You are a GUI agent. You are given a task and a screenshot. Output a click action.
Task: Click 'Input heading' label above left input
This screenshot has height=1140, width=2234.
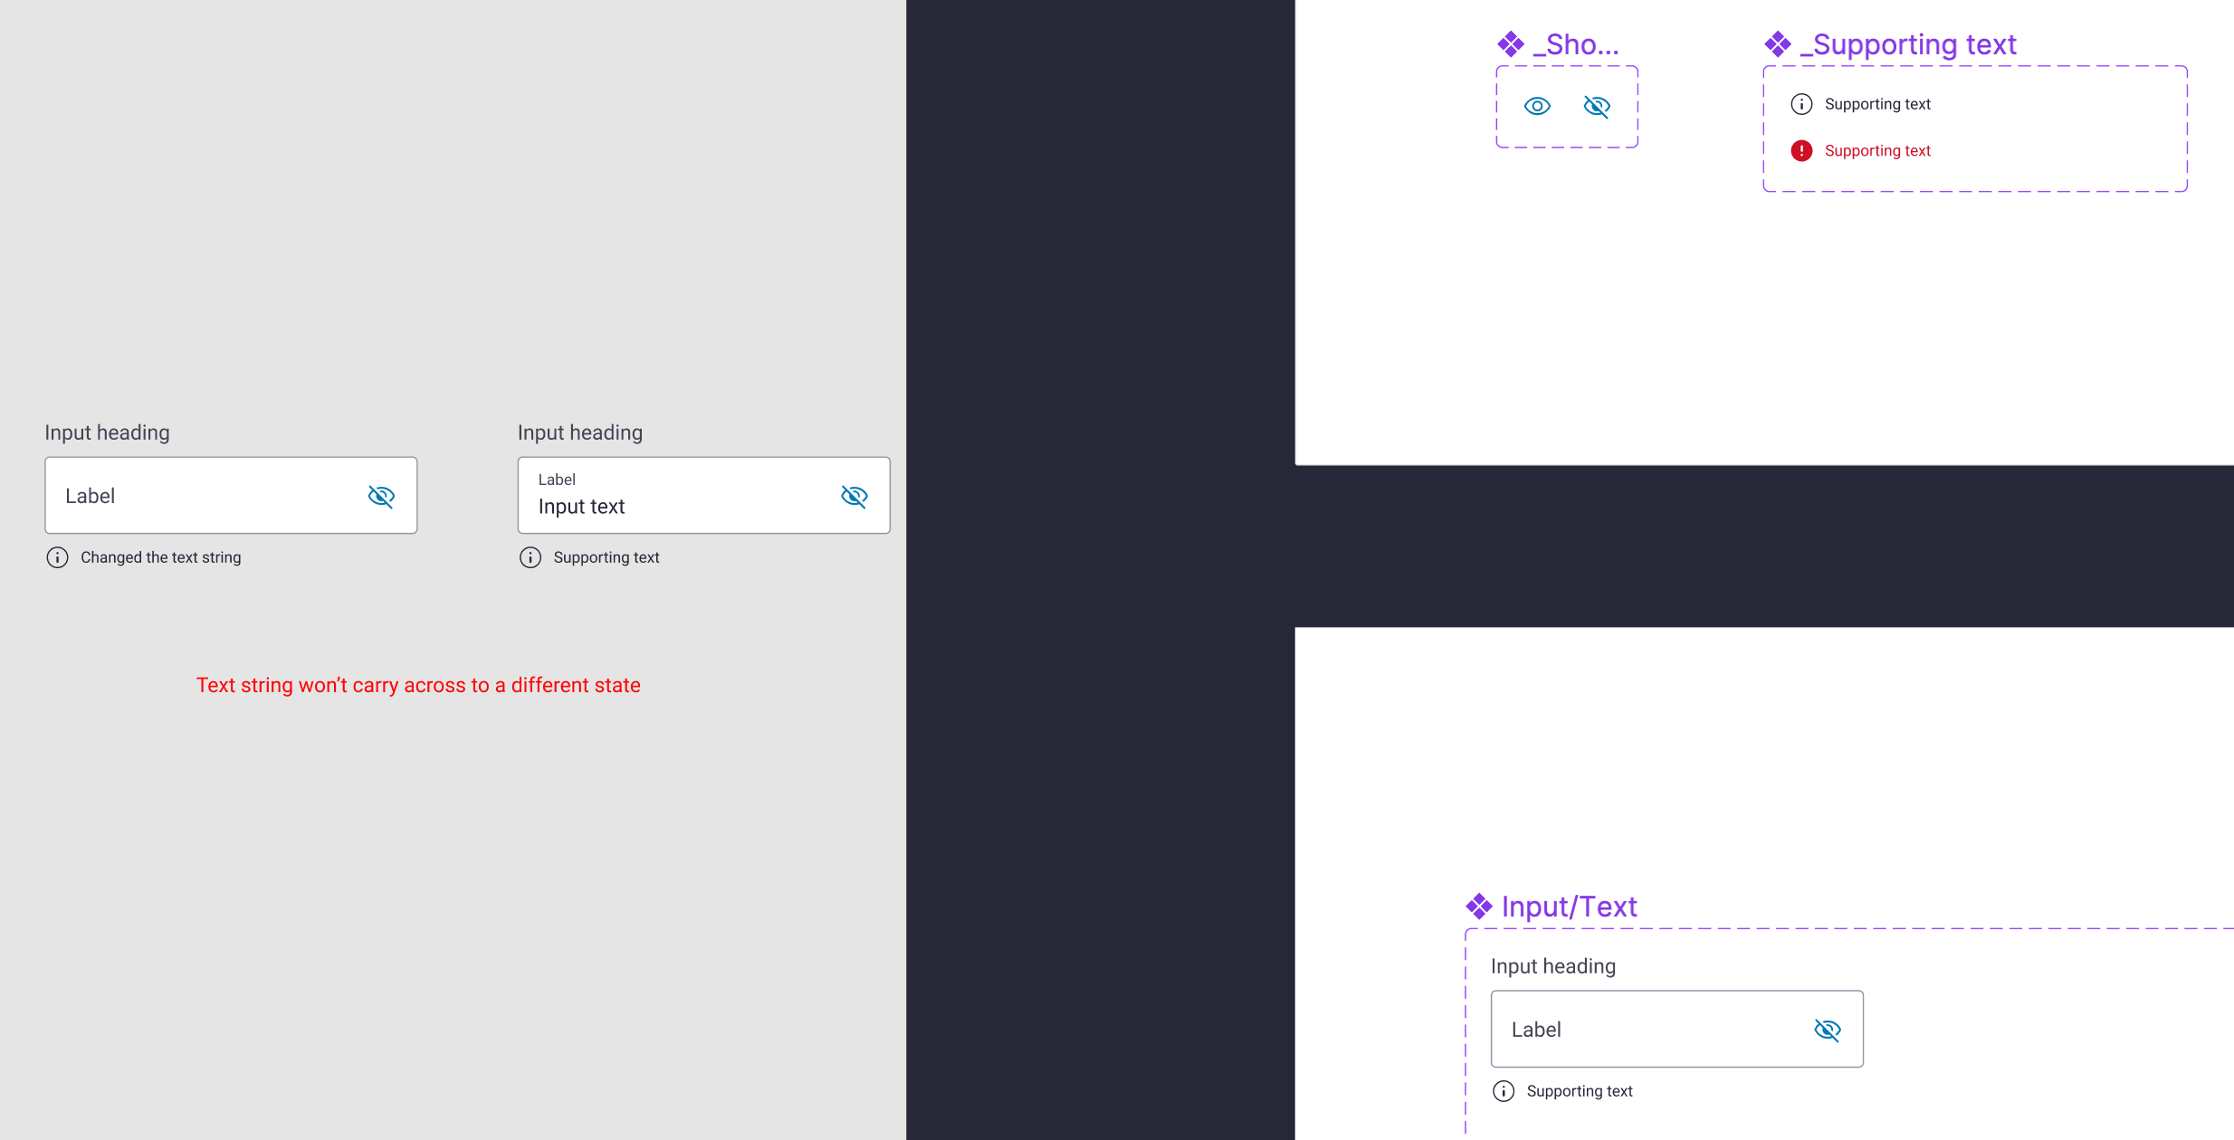(x=108, y=432)
